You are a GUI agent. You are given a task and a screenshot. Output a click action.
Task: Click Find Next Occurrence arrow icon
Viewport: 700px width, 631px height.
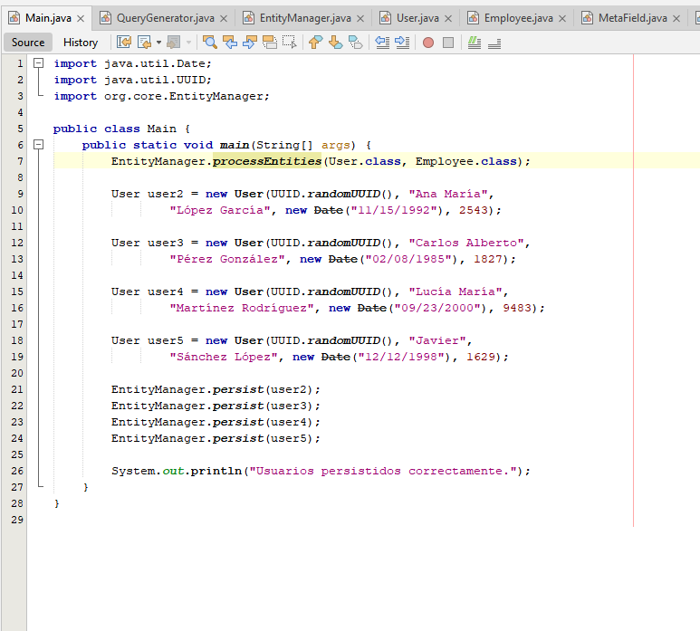pyautogui.click(x=250, y=43)
